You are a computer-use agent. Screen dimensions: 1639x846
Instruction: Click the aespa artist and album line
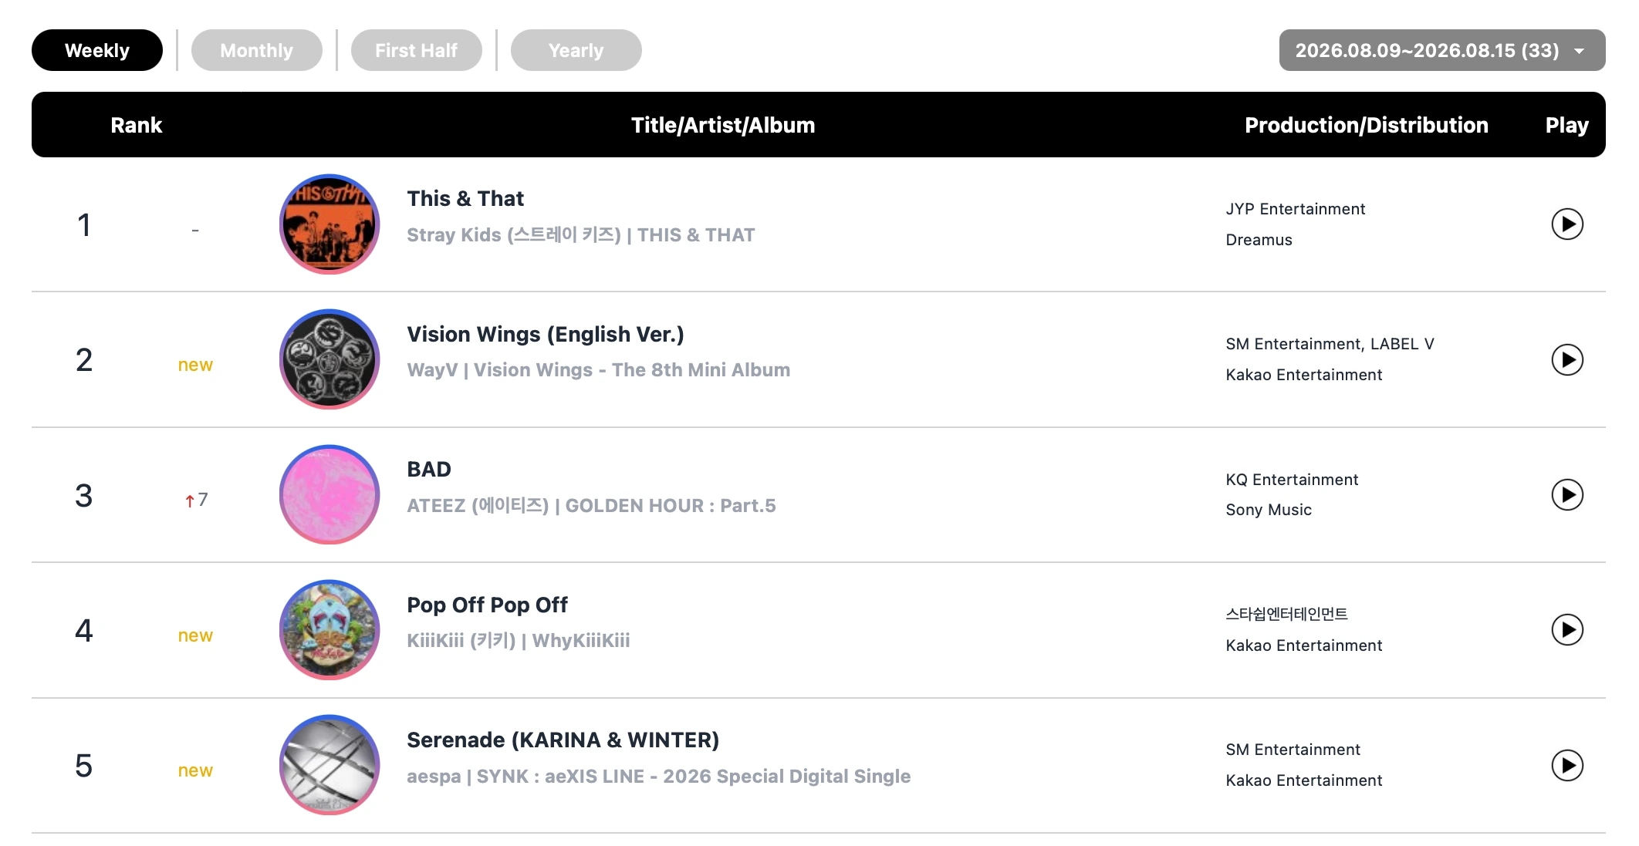point(659,777)
